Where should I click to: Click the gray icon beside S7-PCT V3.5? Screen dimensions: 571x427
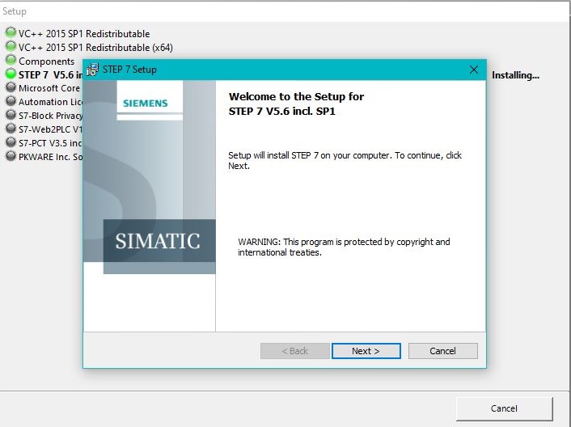tap(11, 143)
